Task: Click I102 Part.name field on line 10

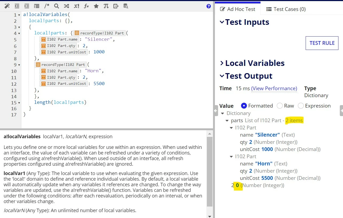Action: 59,71
